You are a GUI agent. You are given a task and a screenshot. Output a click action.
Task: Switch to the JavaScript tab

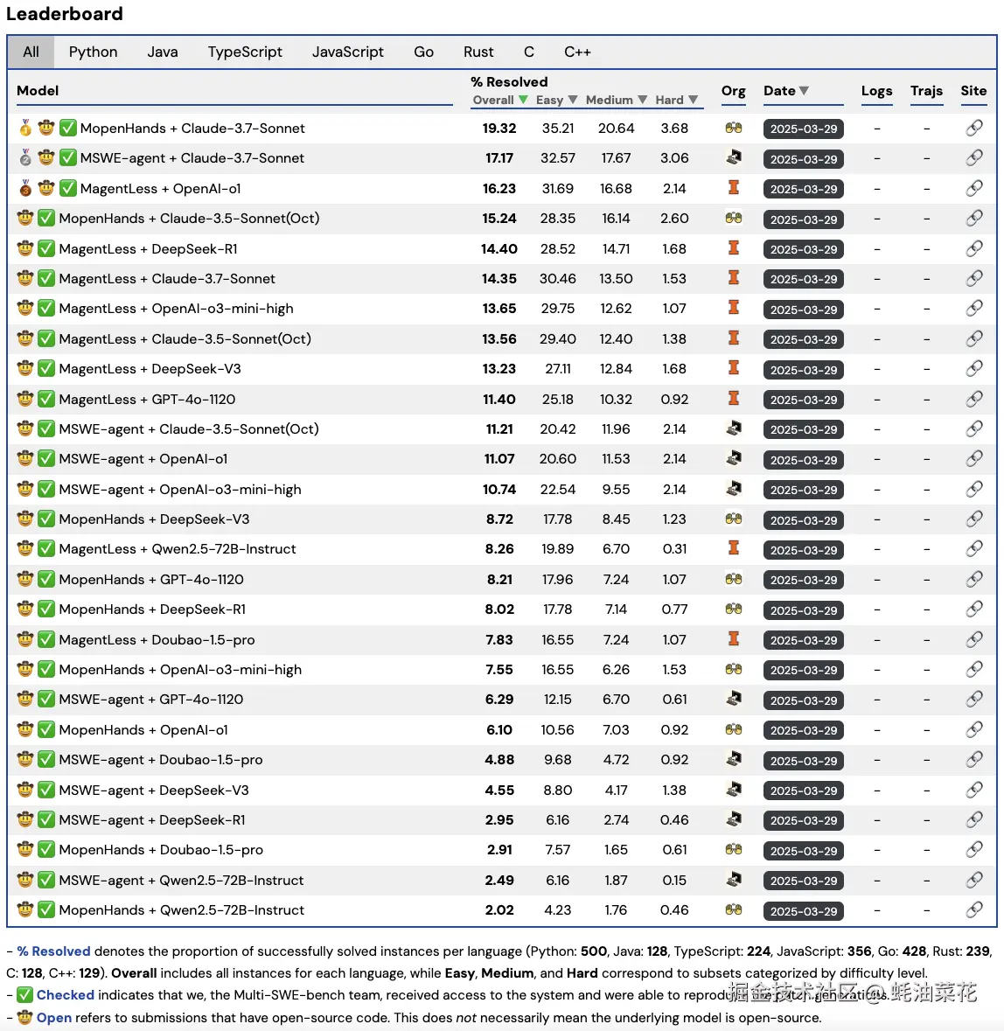coord(348,52)
